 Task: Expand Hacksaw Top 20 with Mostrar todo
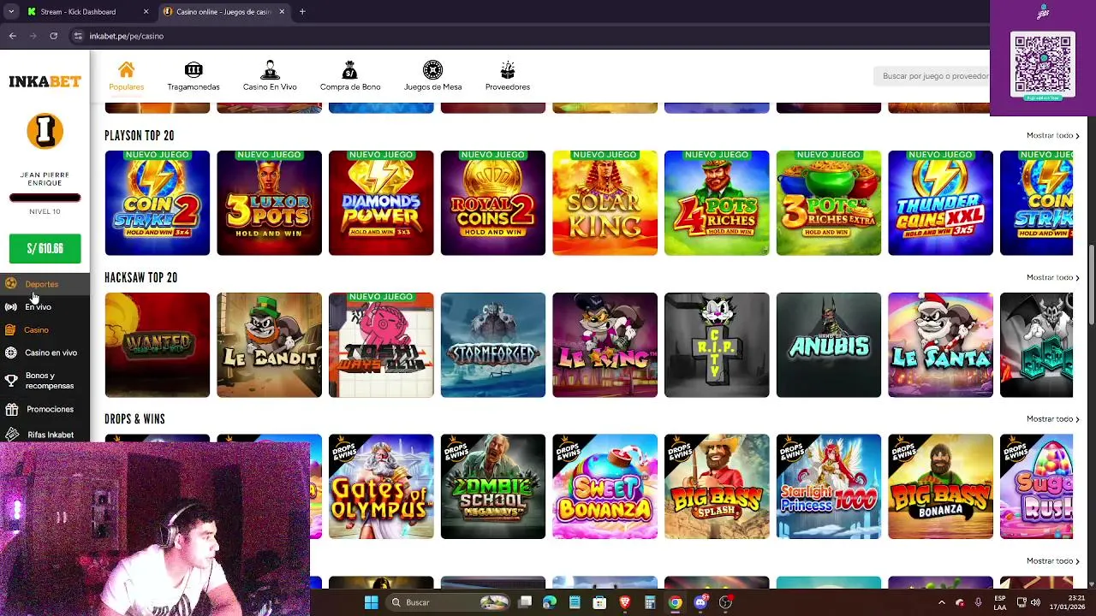click(x=1052, y=277)
